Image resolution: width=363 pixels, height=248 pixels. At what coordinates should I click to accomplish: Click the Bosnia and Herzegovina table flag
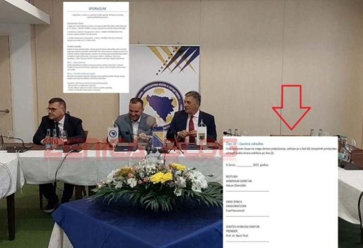(158, 136)
